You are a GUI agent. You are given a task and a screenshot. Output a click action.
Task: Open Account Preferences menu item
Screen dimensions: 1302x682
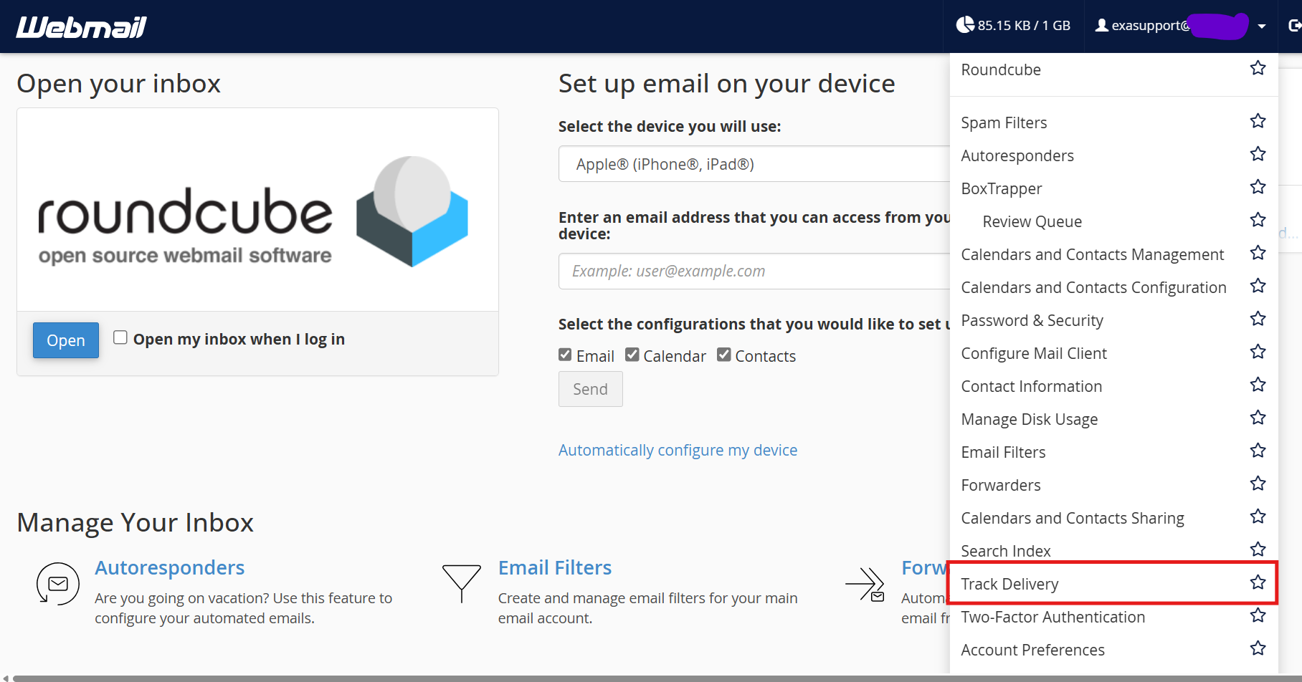point(1033,650)
